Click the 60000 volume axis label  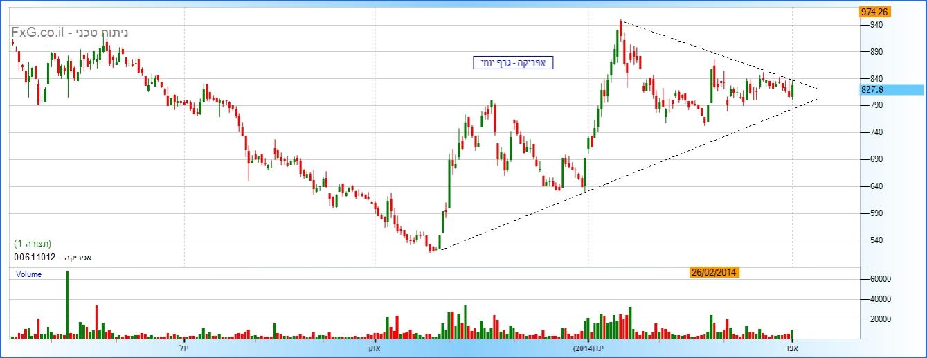coord(879,279)
